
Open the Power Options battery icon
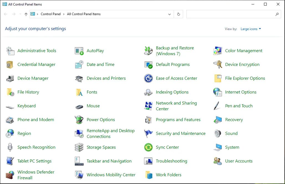[79, 120]
